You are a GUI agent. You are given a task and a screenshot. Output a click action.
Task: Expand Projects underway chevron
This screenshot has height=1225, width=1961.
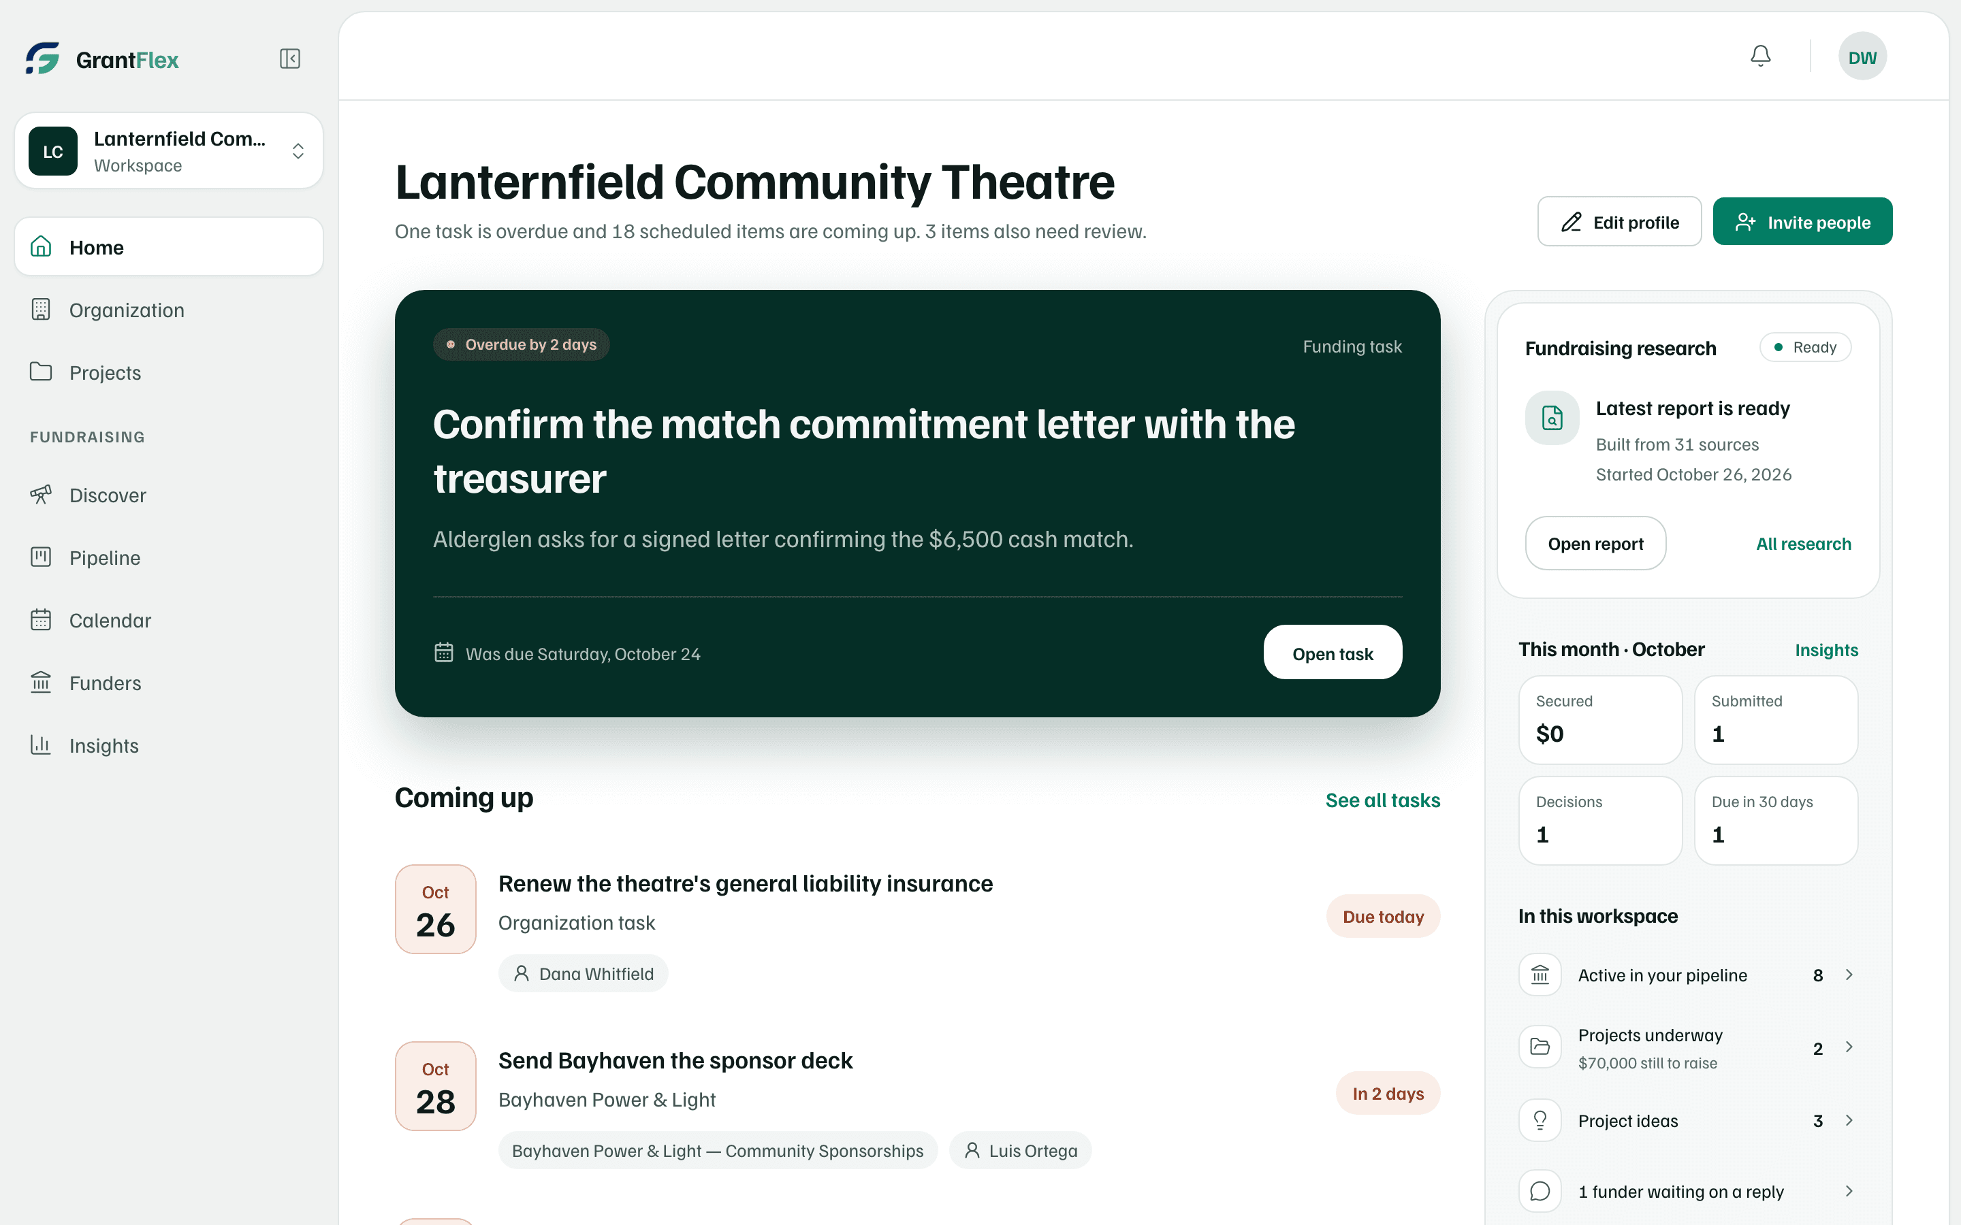coord(1849,1047)
